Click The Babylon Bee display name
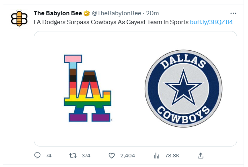The width and height of the screenshot is (248, 167). click(x=58, y=13)
